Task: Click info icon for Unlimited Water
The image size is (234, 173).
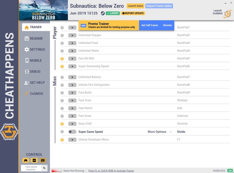Action: pos(62,51)
